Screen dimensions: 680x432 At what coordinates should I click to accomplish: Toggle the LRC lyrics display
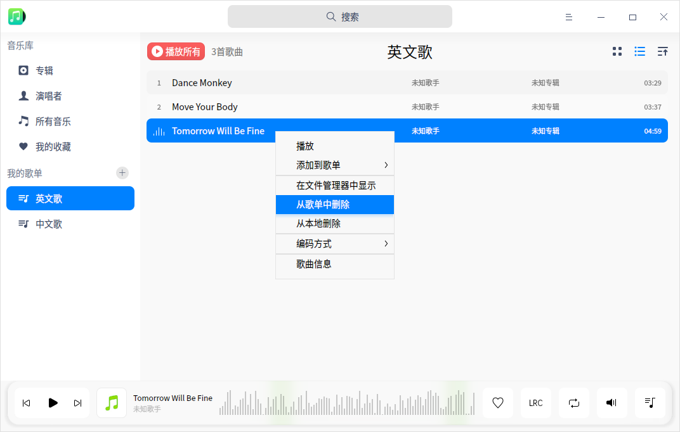535,403
